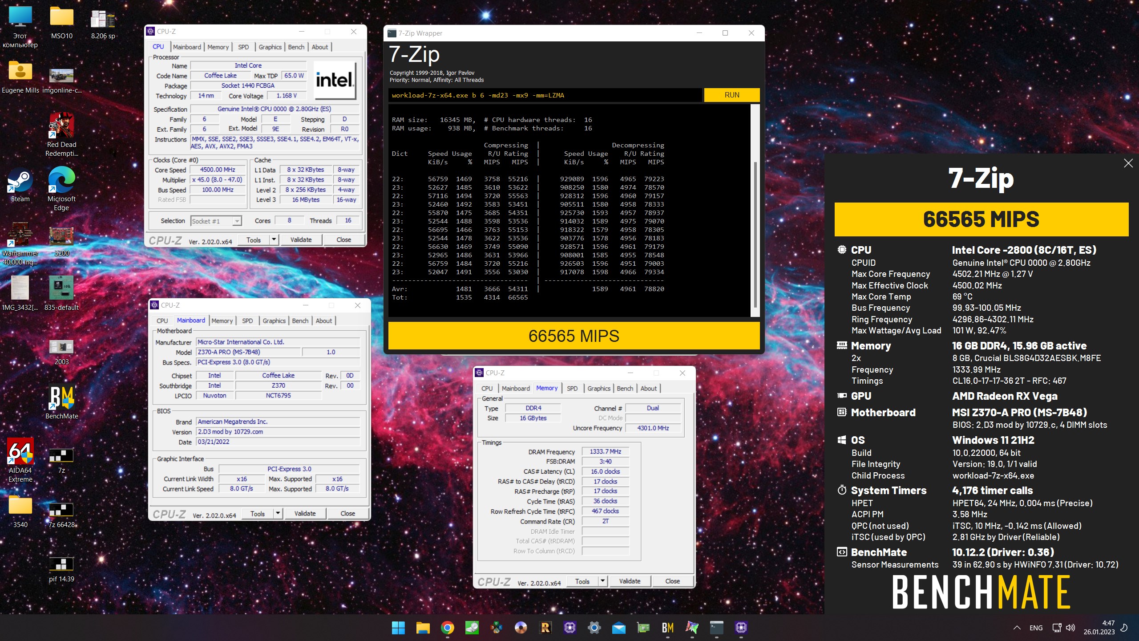Switch to Memory tab in top CPU-Z window

[x=218, y=47]
